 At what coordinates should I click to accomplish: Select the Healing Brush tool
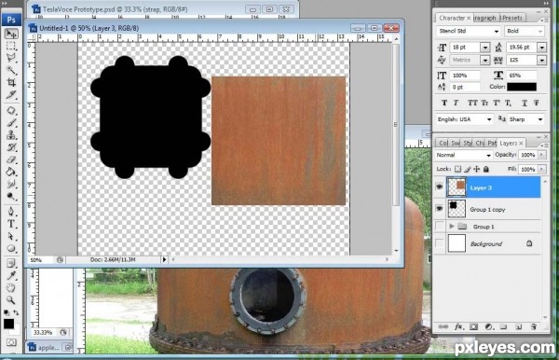click(x=11, y=110)
